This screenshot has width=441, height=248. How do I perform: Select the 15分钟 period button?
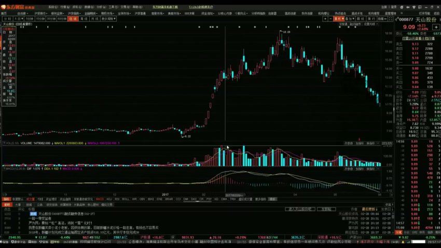click(x=40, y=19)
